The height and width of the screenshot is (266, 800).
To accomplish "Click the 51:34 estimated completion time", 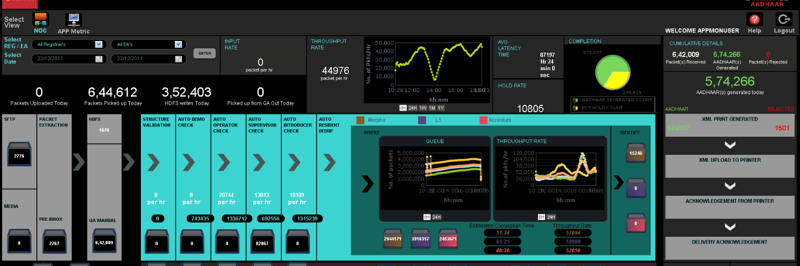I will [x=503, y=232].
